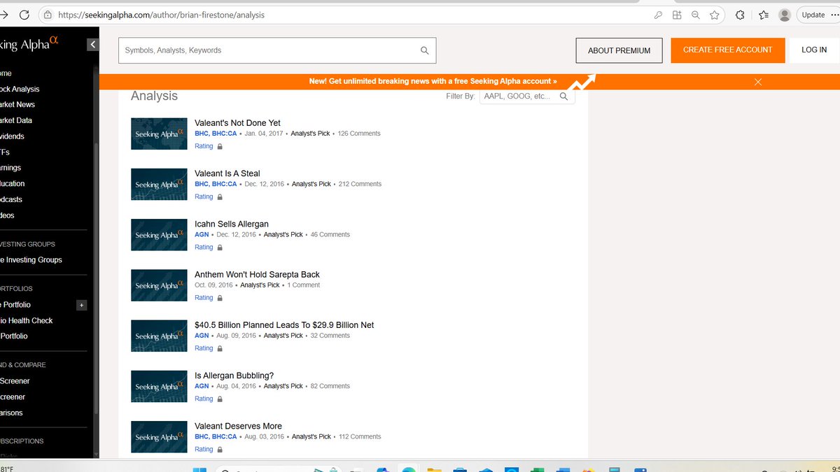The height and width of the screenshot is (472, 840).
Task: Click CREATE FREE ACCOUNT button
Action: tap(727, 50)
